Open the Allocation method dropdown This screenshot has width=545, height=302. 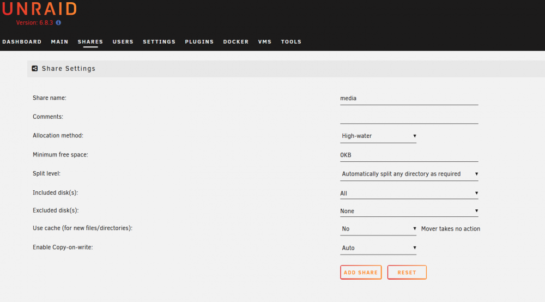[x=378, y=136]
